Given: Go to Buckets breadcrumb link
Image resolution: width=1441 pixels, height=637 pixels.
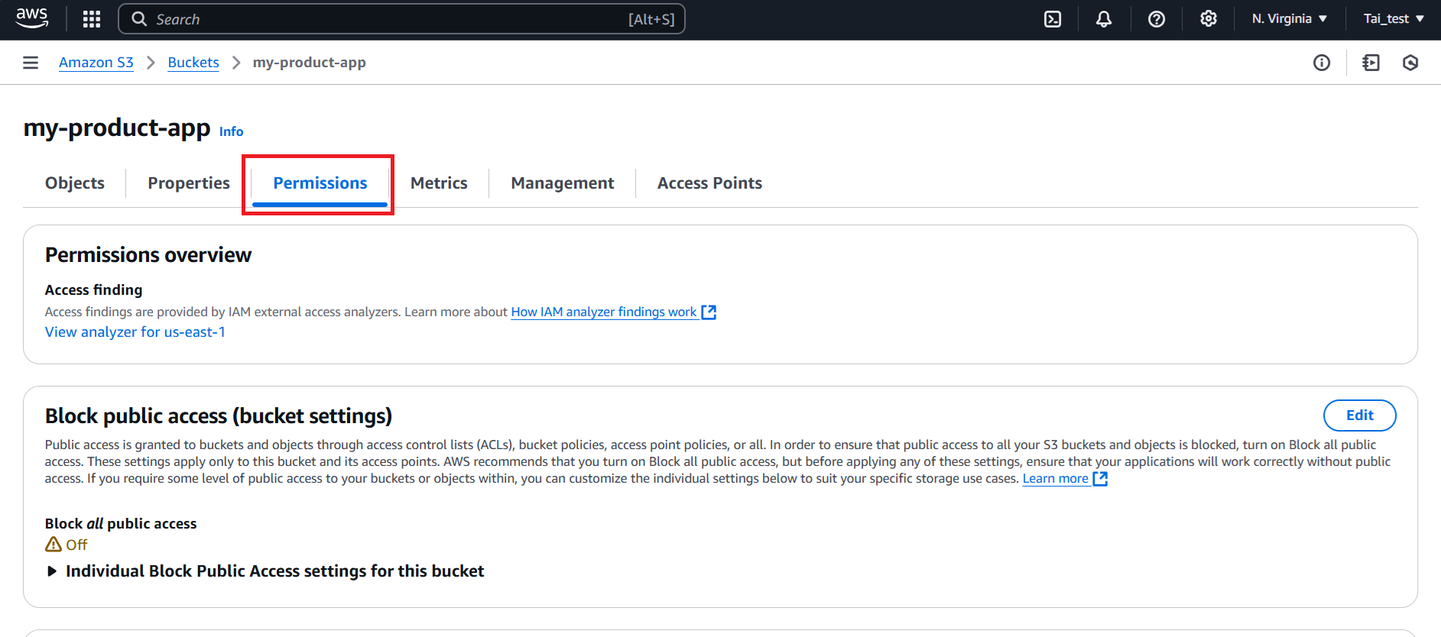Looking at the screenshot, I should point(193,63).
